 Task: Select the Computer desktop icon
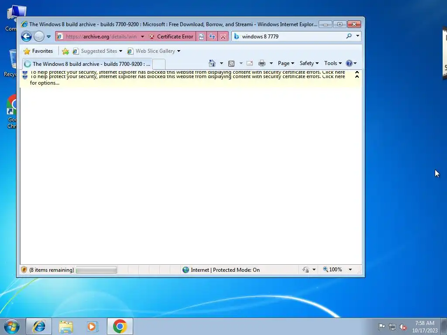coord(13,18)
